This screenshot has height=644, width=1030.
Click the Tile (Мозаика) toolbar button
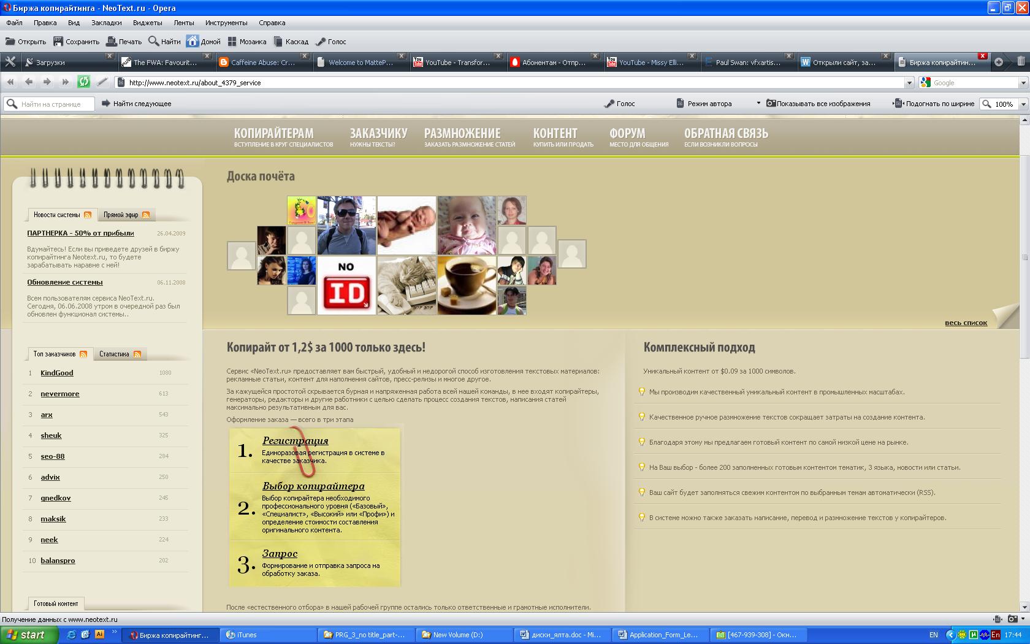tap(246, 42)
